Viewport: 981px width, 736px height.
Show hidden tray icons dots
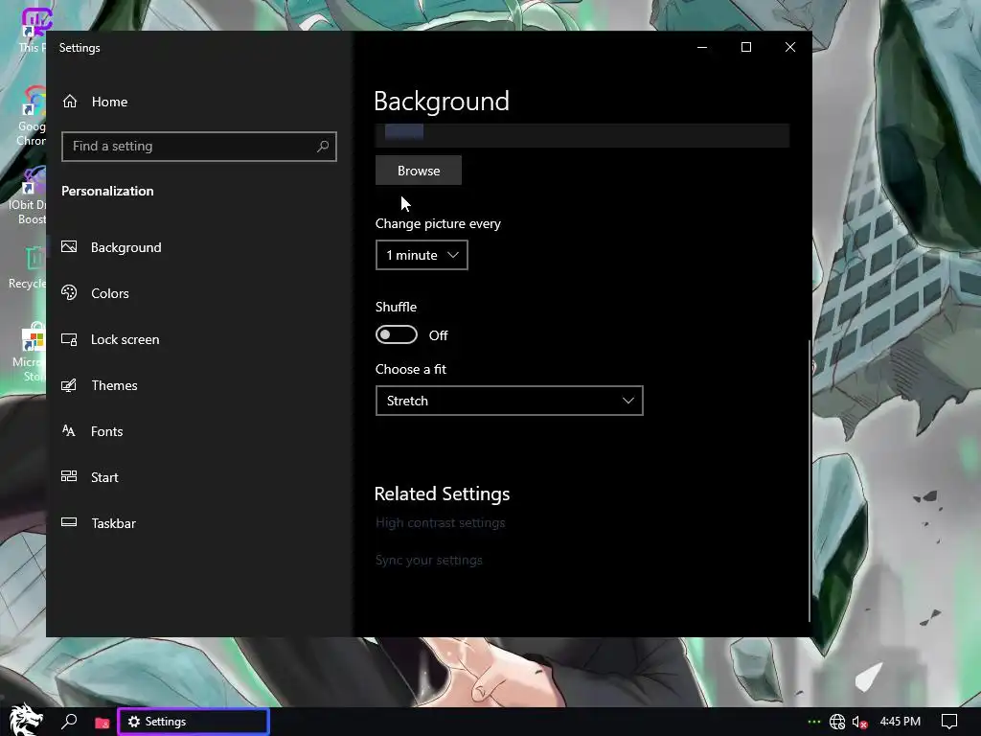[x=813, y=722]
